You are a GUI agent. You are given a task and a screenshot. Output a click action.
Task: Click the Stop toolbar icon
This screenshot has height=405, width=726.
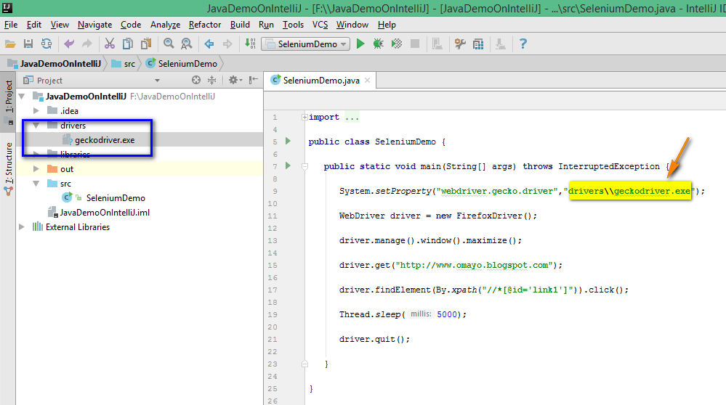point(415,44)
